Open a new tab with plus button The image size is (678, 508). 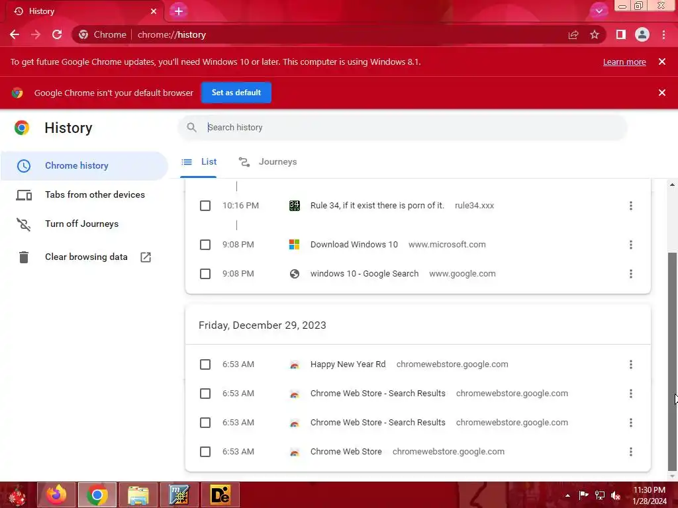pyautogui.click(x=179, y=11)
